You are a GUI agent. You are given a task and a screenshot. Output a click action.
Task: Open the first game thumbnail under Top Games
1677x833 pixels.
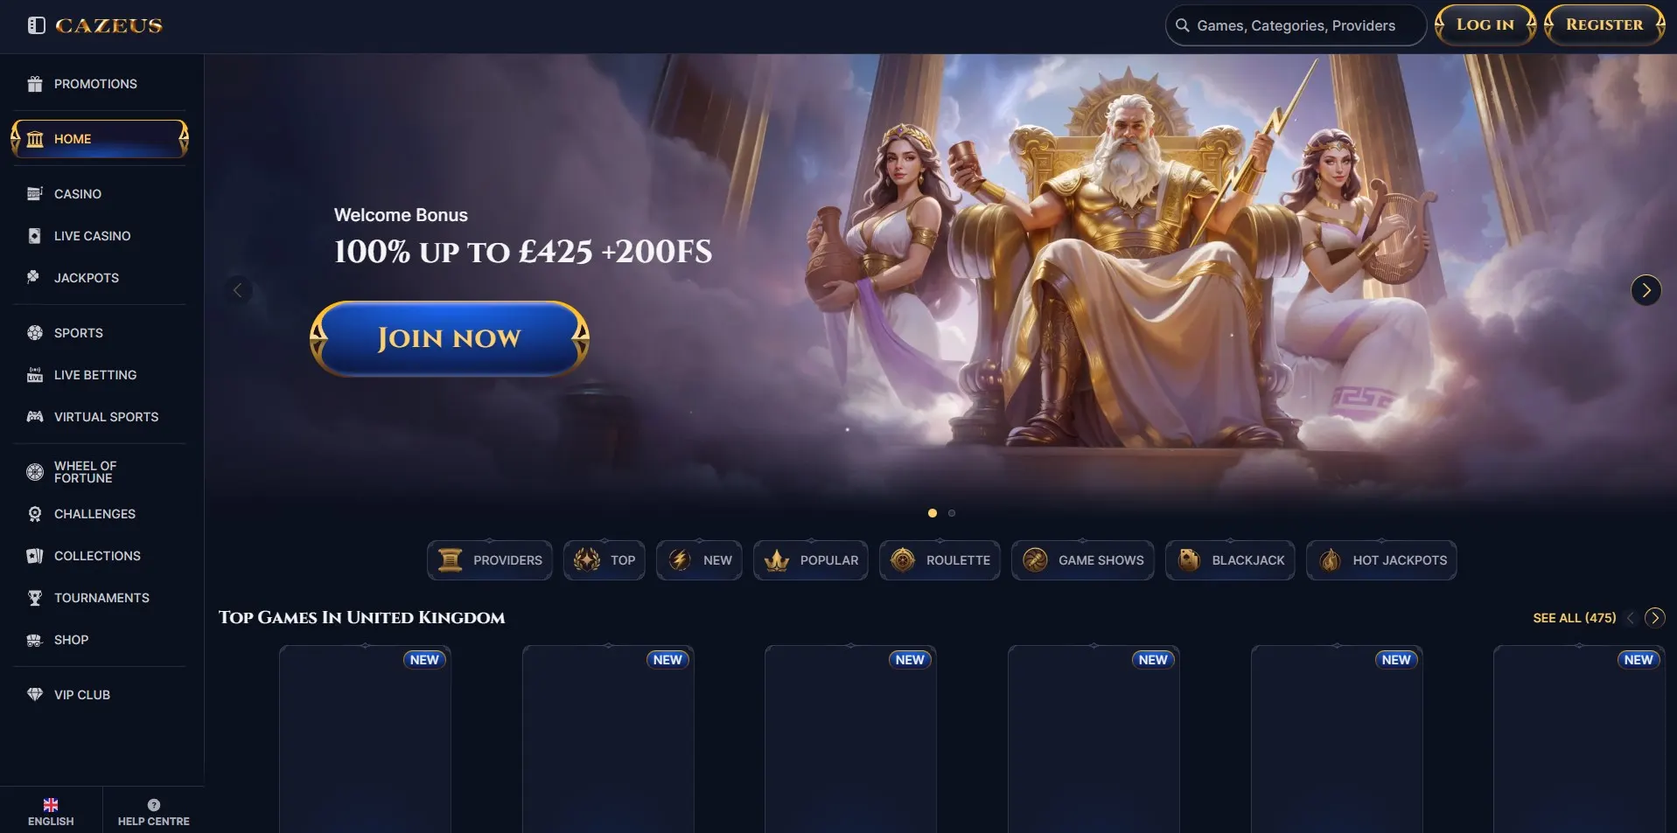[365, 739]
